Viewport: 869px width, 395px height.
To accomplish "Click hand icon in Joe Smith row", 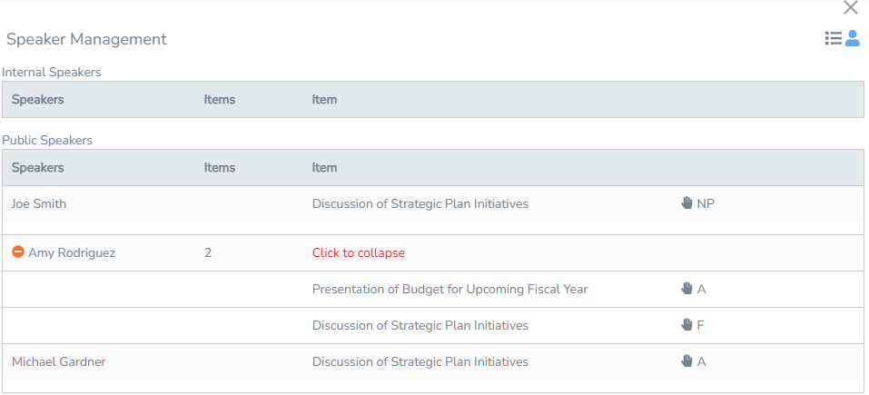I will pyautogui.click(x=686, y=203).
